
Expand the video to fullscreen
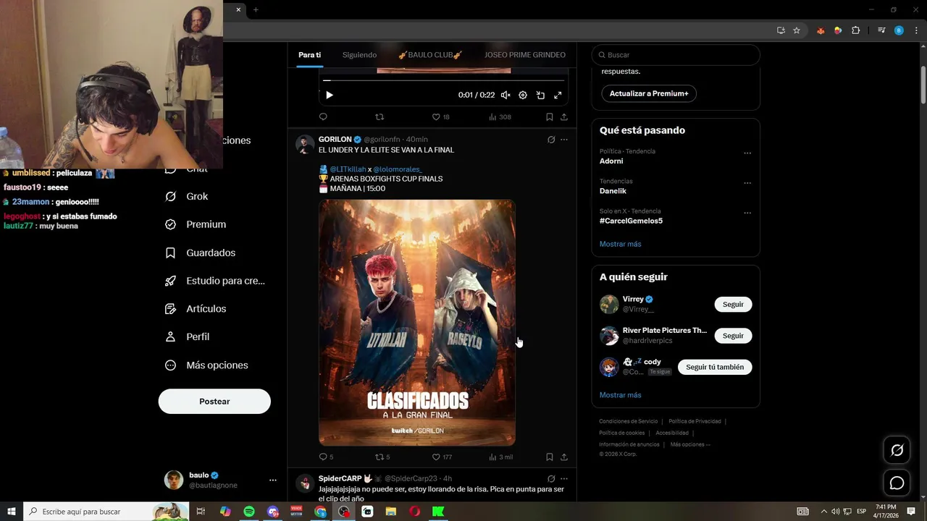click(x=558, y=95)
